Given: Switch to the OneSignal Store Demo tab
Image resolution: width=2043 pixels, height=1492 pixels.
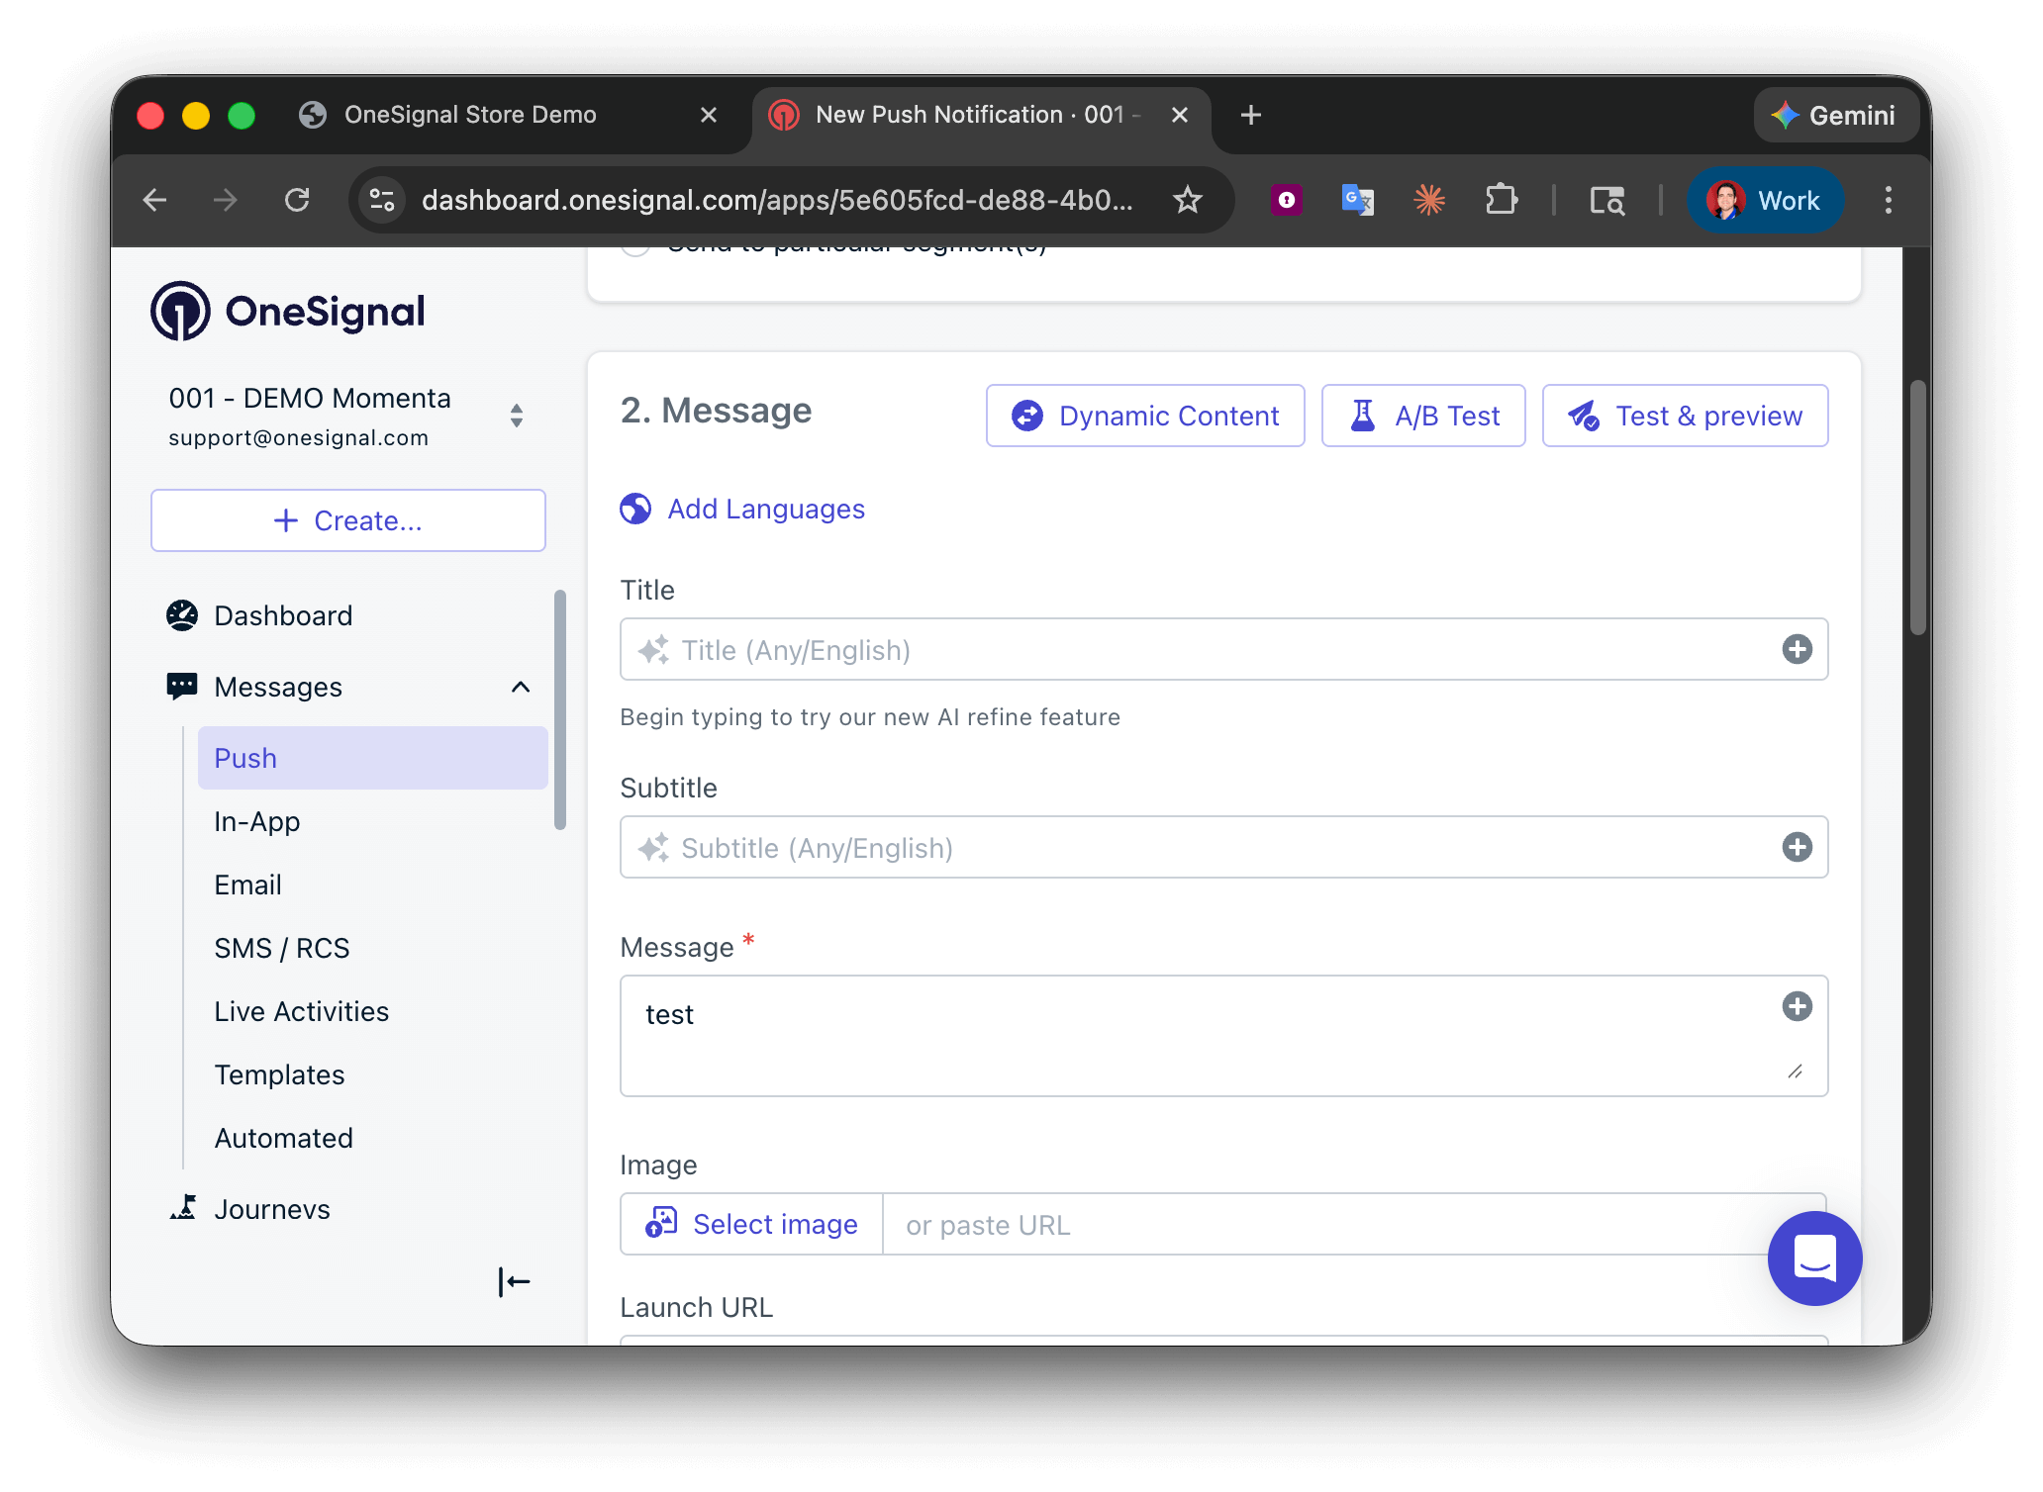Looking at the screenshot, I should tap(470, 114).
